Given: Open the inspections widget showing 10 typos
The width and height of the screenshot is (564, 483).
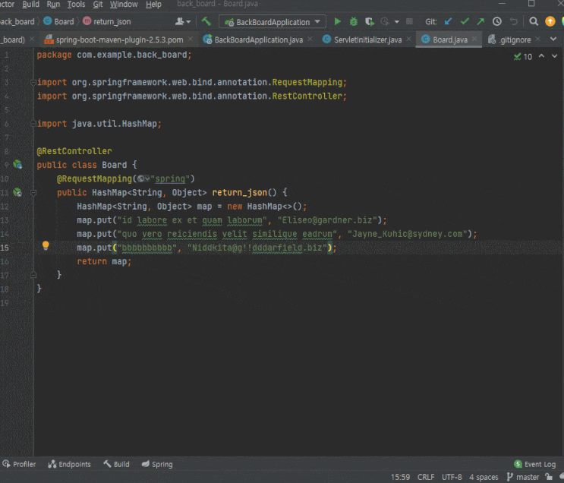Looking at the screenshot, I should pos(523,56).
